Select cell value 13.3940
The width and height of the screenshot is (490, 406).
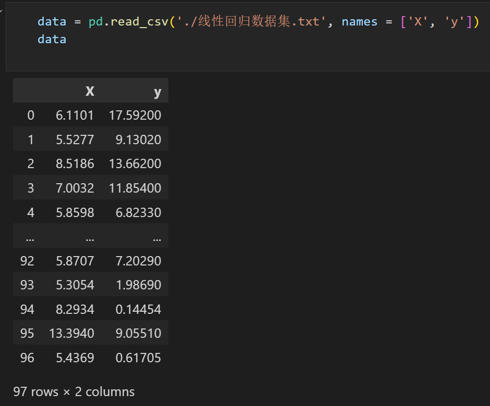[71, 333]
